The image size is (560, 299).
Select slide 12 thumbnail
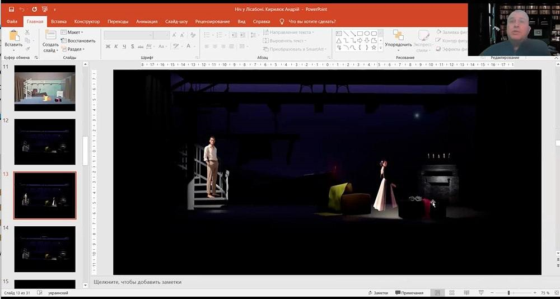[x=45, y=142]
